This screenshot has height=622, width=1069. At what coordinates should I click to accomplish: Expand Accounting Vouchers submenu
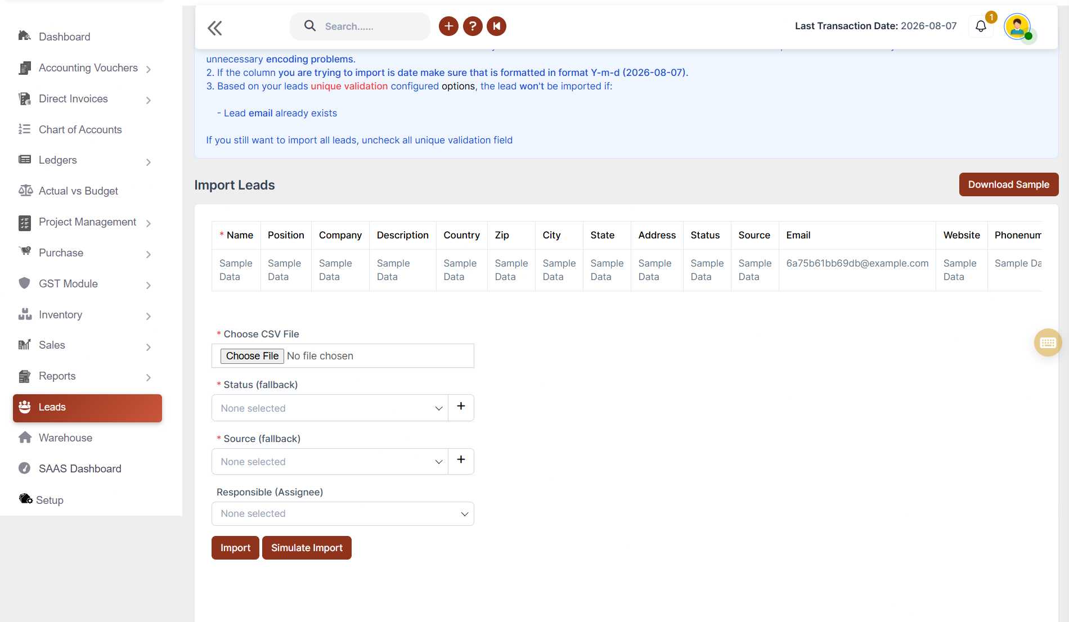149,69
